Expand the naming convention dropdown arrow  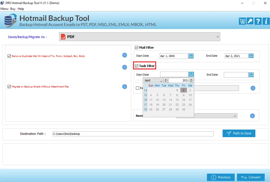coord(235,116)
